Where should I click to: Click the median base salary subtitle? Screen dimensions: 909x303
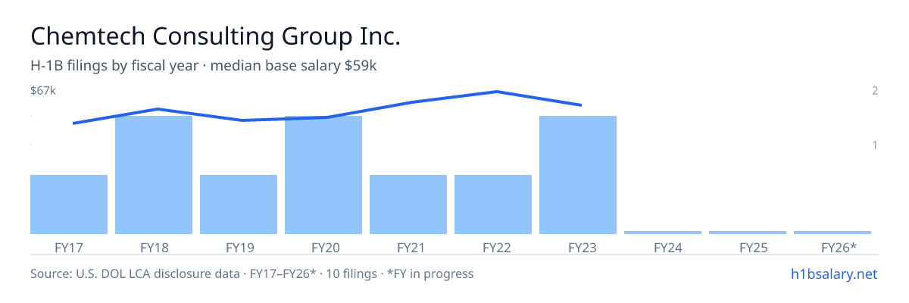(294, 66)
